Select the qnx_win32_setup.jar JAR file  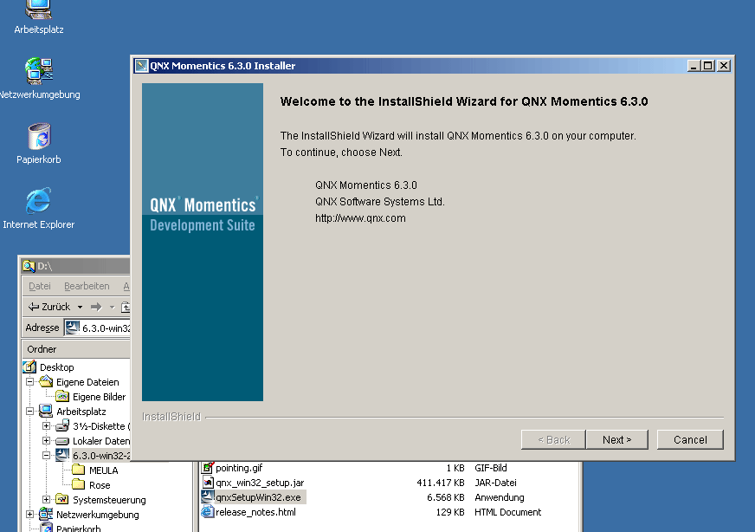click(260, 482)
